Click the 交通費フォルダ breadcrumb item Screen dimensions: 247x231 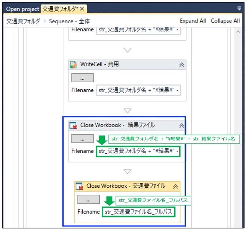[23, 21]
